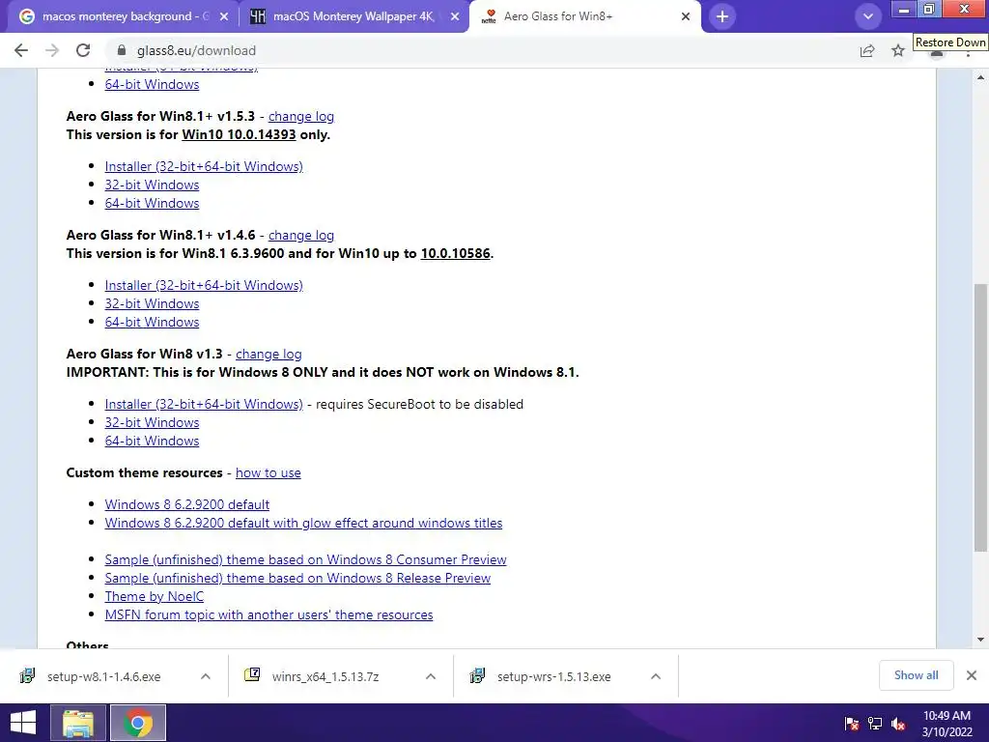Image resolution: width=989 pixels, height=742 pixels.
Task: Select Aero Glass for Win8+ tab
Action: (x=584, y=16)
